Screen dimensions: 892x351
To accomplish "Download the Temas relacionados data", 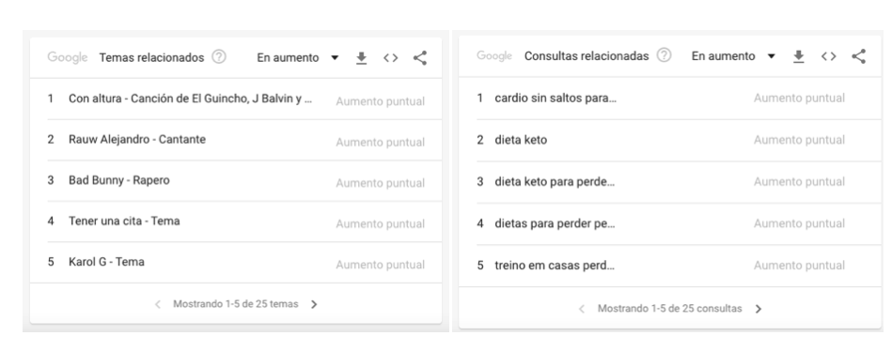I will tap(361, 58).
